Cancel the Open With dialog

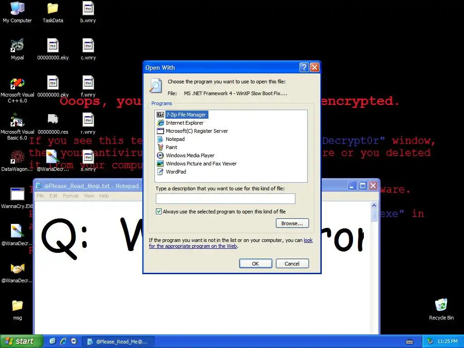tap(292, 264)
